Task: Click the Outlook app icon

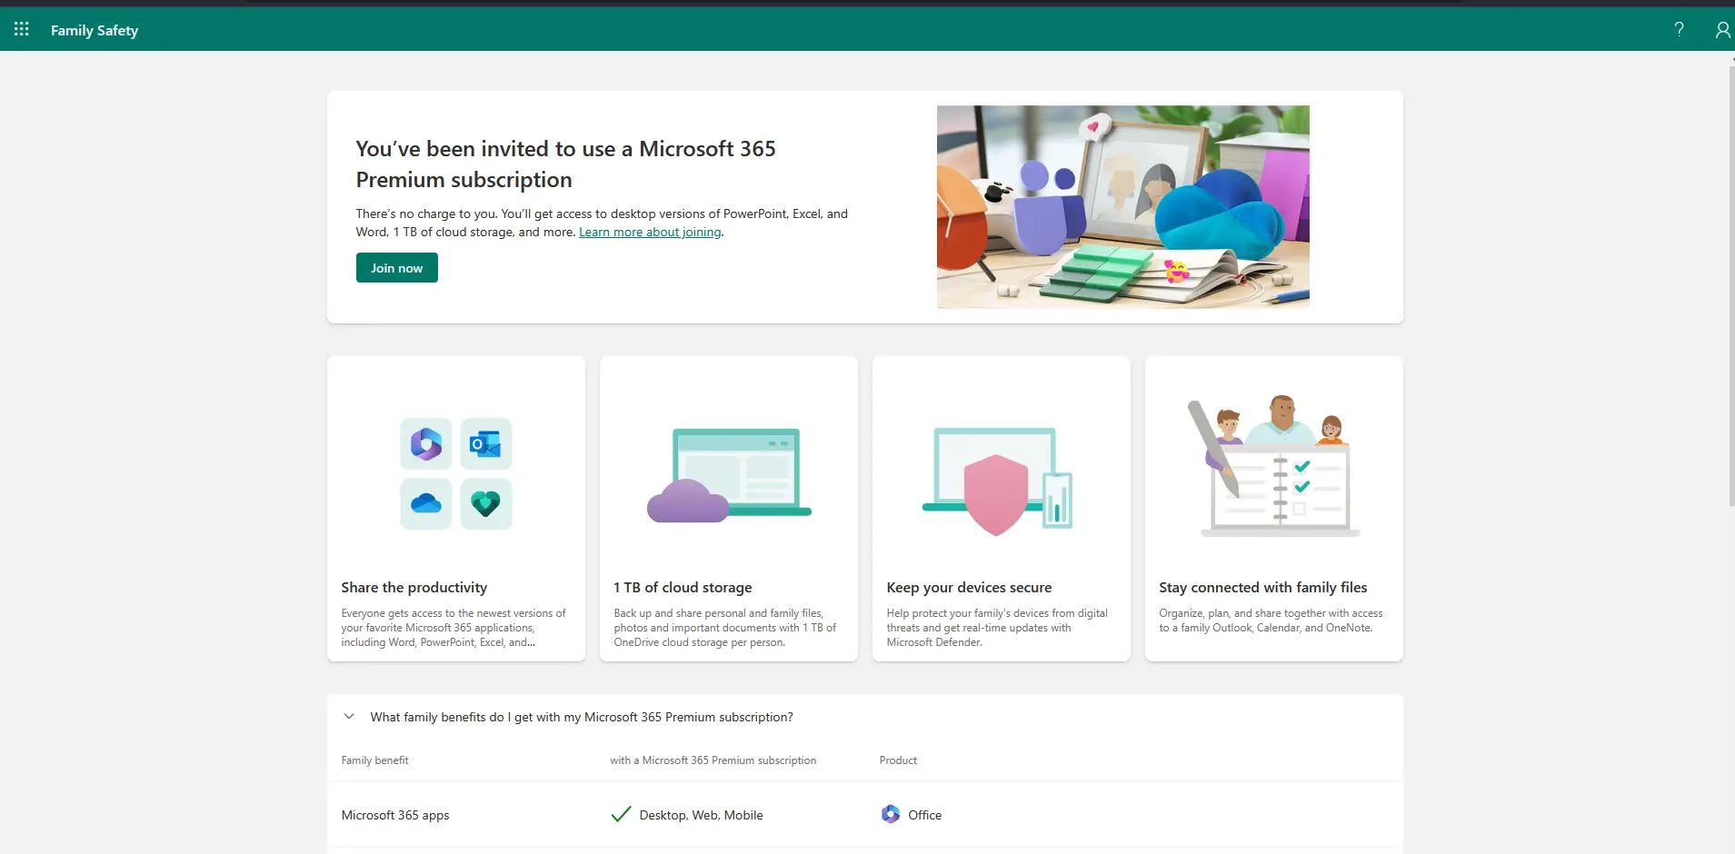Action: pyautogui.click(x=486, y=444)
